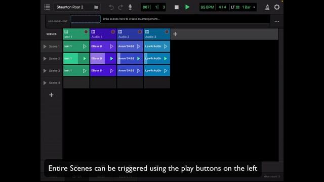Image resolution: width=324 pixels, height=182 pixels.
Task: Change the 95 BPM tempo
Action: pyautogui.click(x=207, y=7)
